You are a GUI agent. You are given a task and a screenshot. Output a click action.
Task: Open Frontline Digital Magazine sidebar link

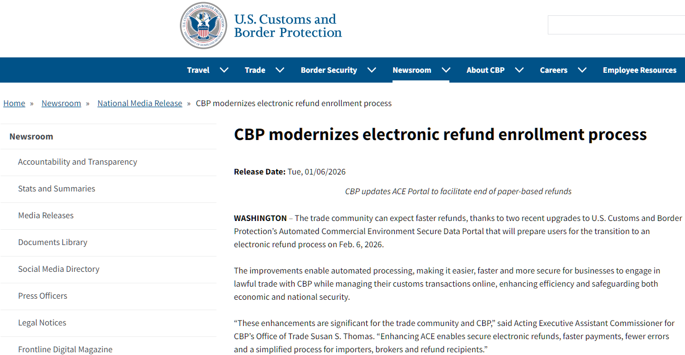pos(65,350)
